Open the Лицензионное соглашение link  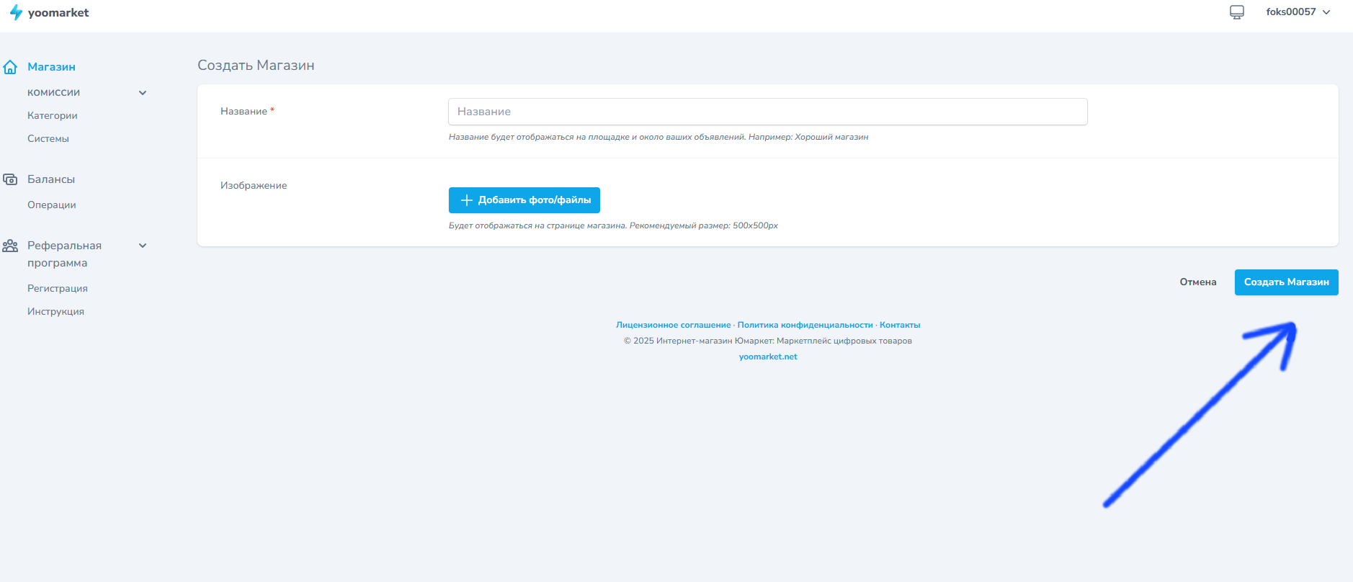click(x=673, y=326)
